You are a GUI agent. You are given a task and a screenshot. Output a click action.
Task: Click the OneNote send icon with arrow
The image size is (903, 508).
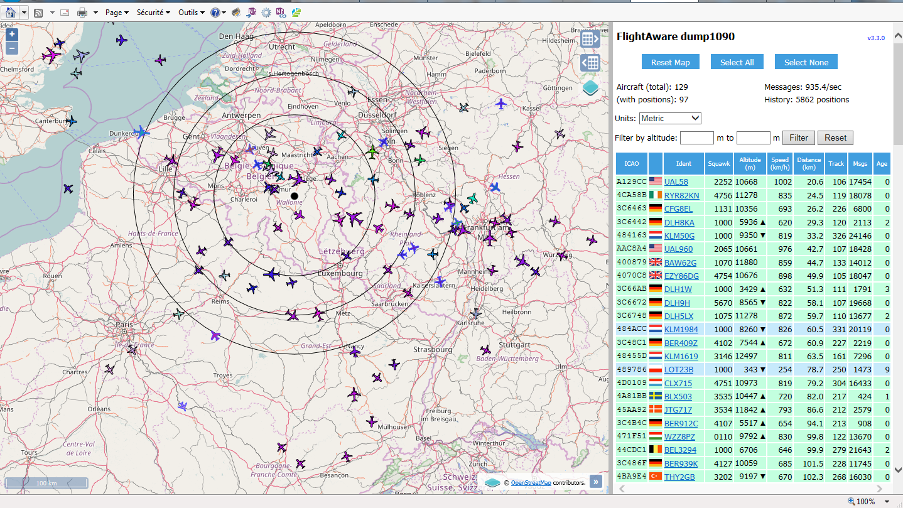pos(252,13)
